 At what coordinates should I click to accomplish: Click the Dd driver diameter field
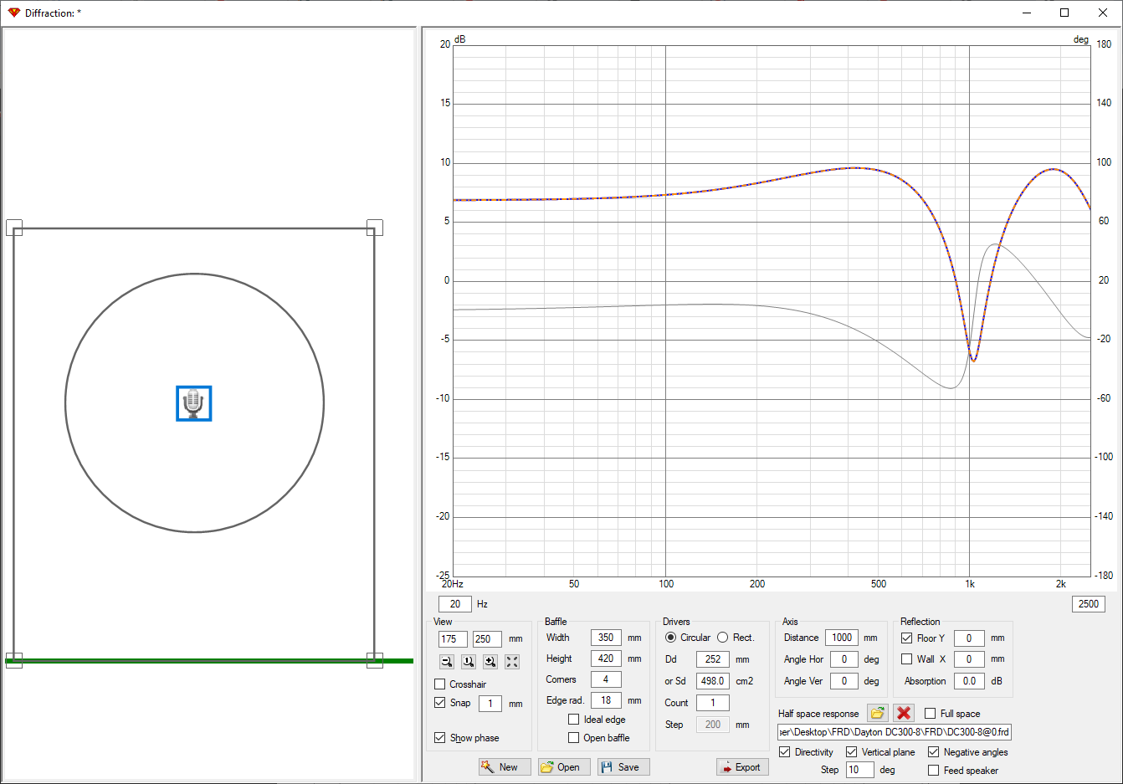[713, 659]
